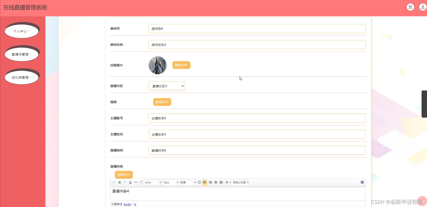Expand the 送礼物管理 sidebar menu
The height and width of the screenshot is (207, 427).
point(22,77)
